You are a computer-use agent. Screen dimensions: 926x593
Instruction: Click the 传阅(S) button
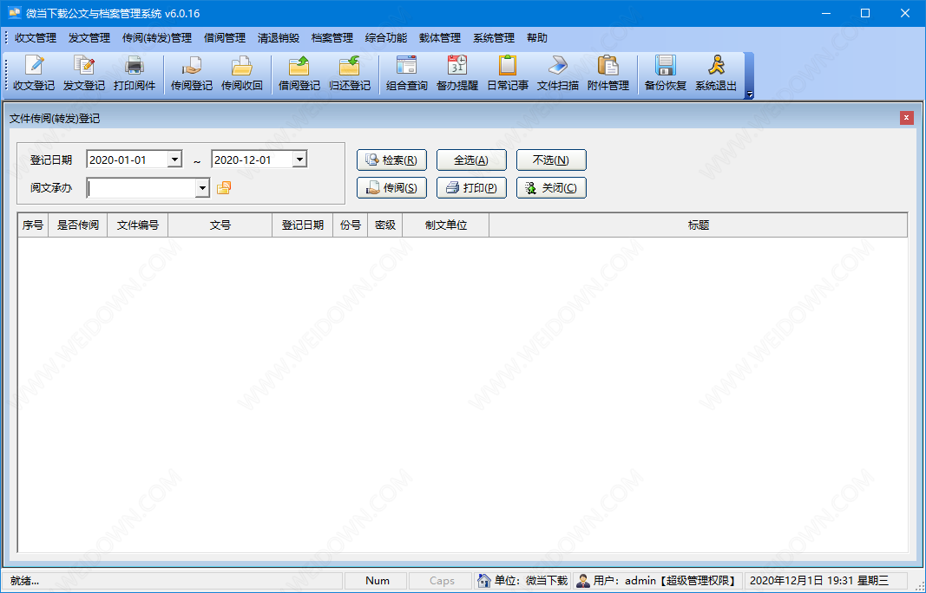391,187
